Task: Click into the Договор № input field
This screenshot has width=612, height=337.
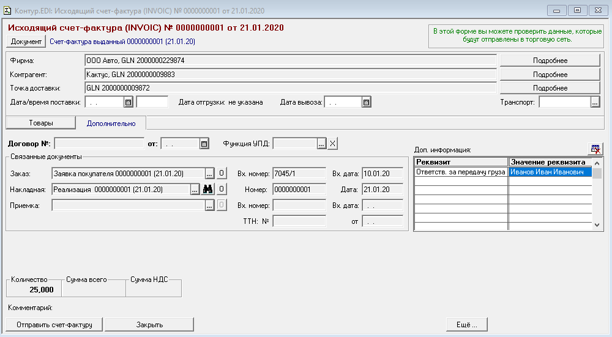Action: click(x=99, y=144)
